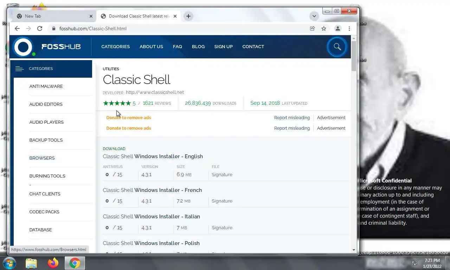Open Chrome three-dot menu
The image size is (450, 270).
click(x=349, y=28)
